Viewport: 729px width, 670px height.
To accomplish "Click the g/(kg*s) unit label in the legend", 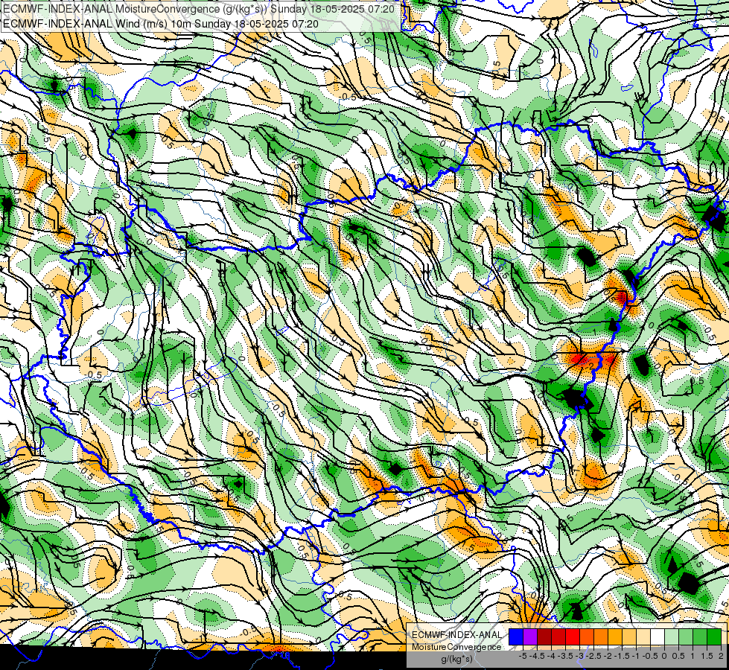I will point(456,659).
